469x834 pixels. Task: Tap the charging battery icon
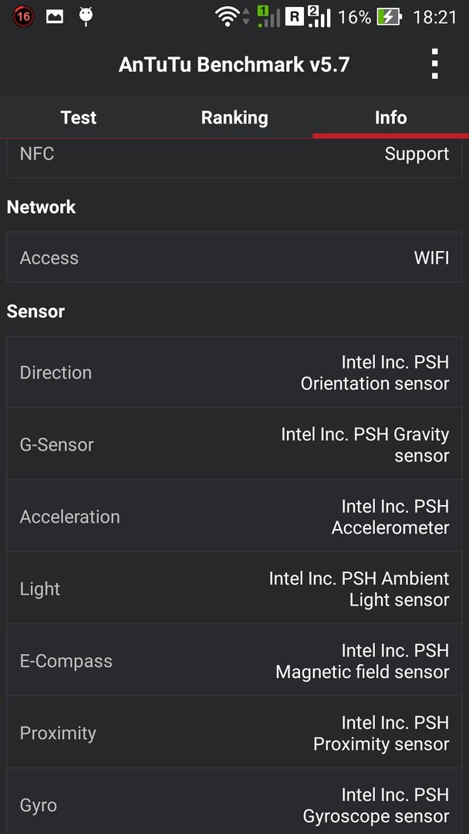(x=389, y=17)
